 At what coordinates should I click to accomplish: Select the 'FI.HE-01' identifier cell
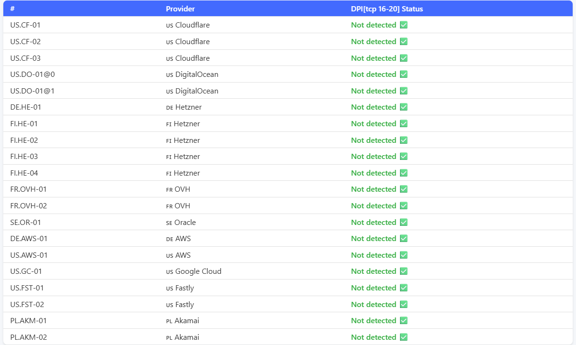point(24,124)
